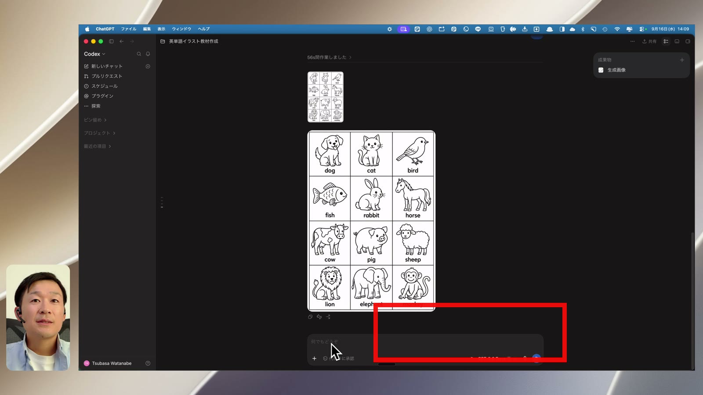Toggle the right side panel icon
Viewport: 703px width, 395px height.
point(688,41)
